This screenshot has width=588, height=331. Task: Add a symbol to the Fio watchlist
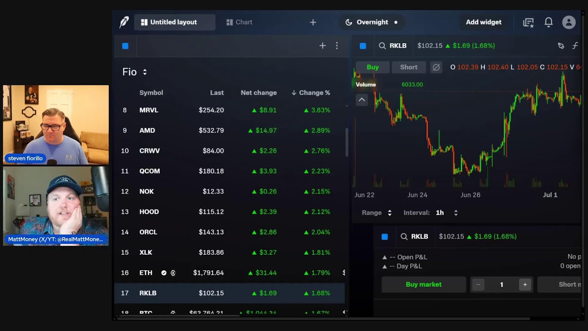tap(322, 46)
